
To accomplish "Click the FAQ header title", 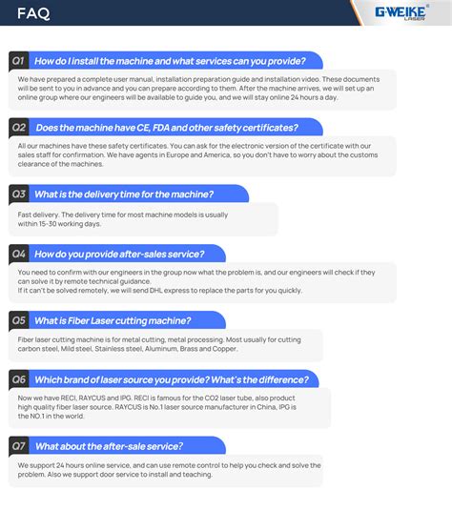I will (x=33, y=13).
